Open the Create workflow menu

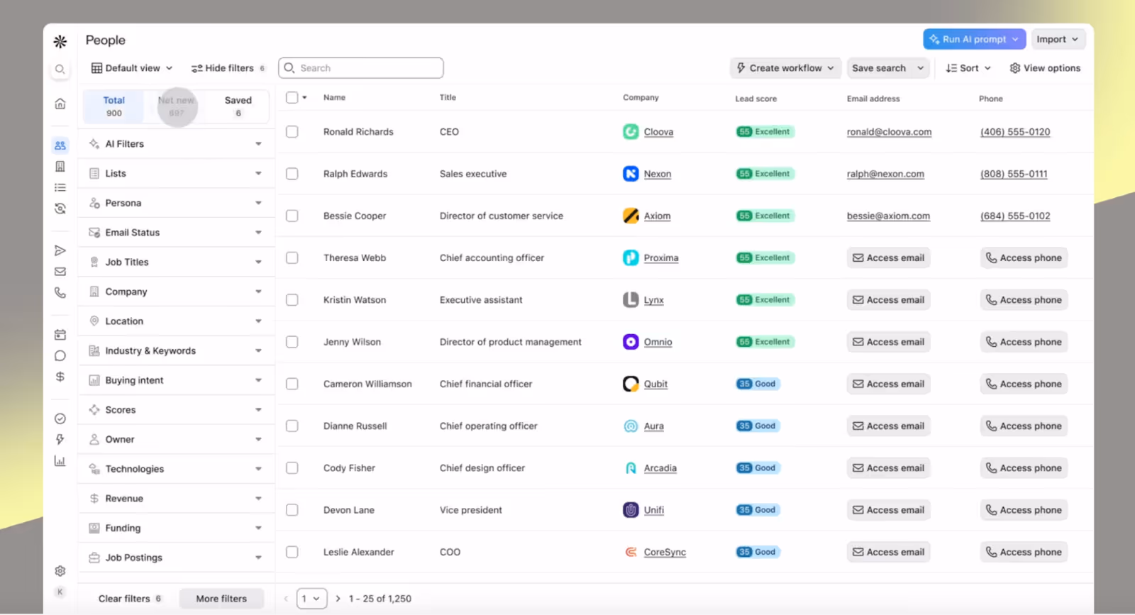pos(785,68)
